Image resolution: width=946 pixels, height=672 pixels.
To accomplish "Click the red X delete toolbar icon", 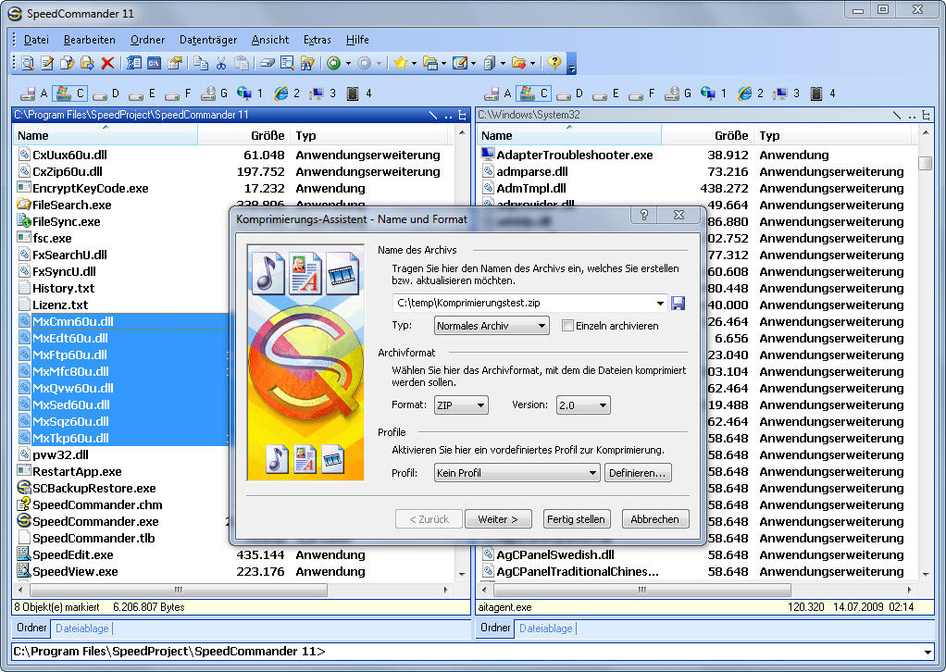I will pos(107,63).
